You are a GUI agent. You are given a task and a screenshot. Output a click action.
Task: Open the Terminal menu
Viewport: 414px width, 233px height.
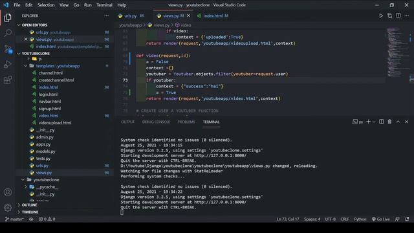tap(104, 5)
